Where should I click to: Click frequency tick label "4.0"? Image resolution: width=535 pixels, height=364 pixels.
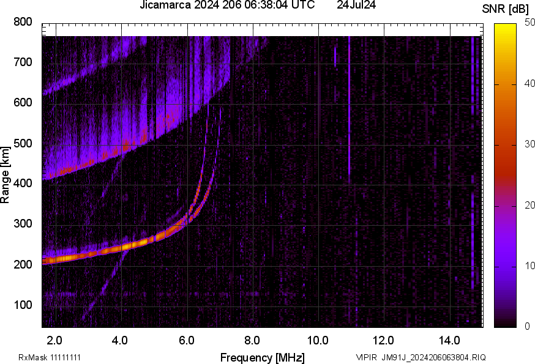click(120, 340)
